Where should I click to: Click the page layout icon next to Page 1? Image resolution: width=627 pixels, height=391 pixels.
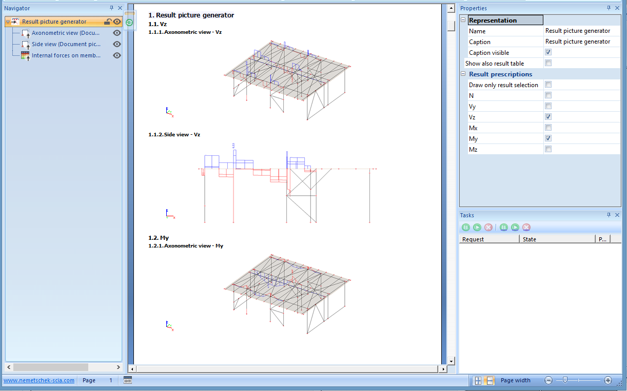pyautogui.click(x=128, y=380)
